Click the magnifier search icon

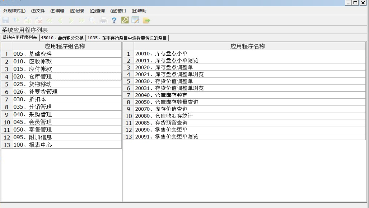pos(92,20)
